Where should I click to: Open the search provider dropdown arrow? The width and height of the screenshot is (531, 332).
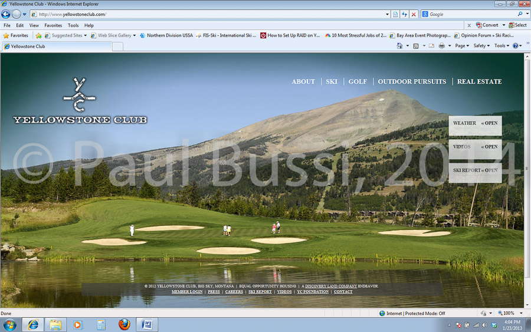click(527, 14)
